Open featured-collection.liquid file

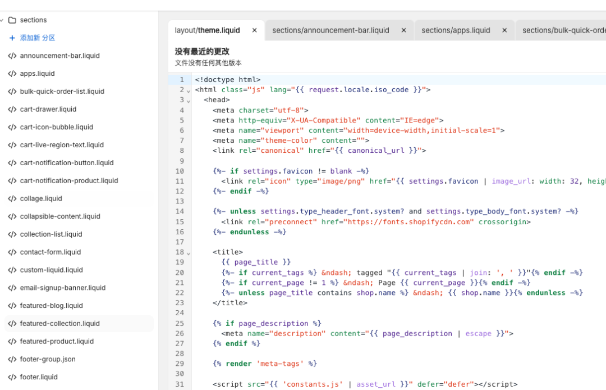(x=60, y=324)
